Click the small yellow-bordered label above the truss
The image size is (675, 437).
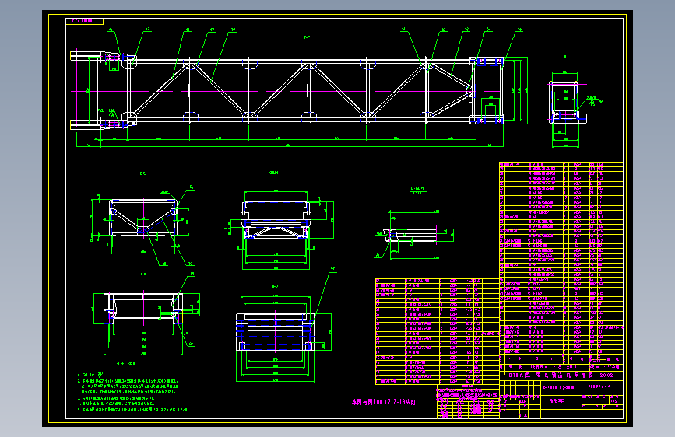pyautogui.click(x=84, y=21)
